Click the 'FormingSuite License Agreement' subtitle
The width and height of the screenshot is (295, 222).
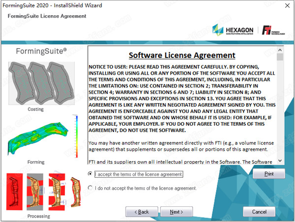(47, 16)
